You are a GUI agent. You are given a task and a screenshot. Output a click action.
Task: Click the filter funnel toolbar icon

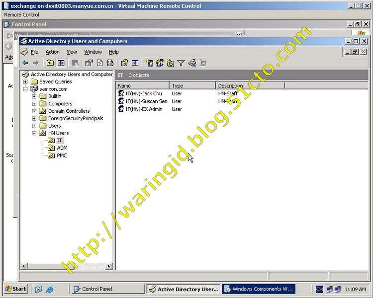[181, 63]
